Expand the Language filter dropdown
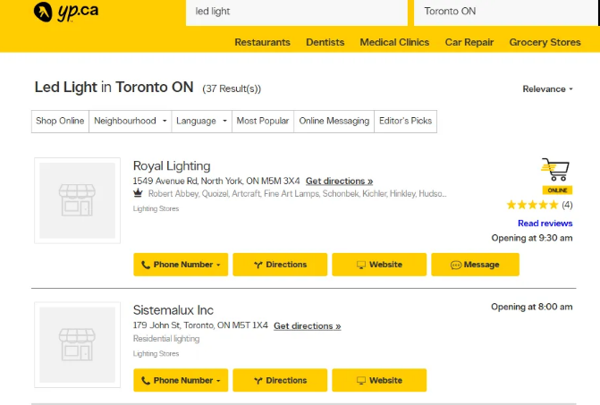This screenshot has height=405, width=600. click(201, 121)
